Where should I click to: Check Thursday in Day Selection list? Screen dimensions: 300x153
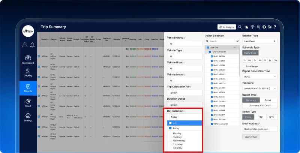170,144
